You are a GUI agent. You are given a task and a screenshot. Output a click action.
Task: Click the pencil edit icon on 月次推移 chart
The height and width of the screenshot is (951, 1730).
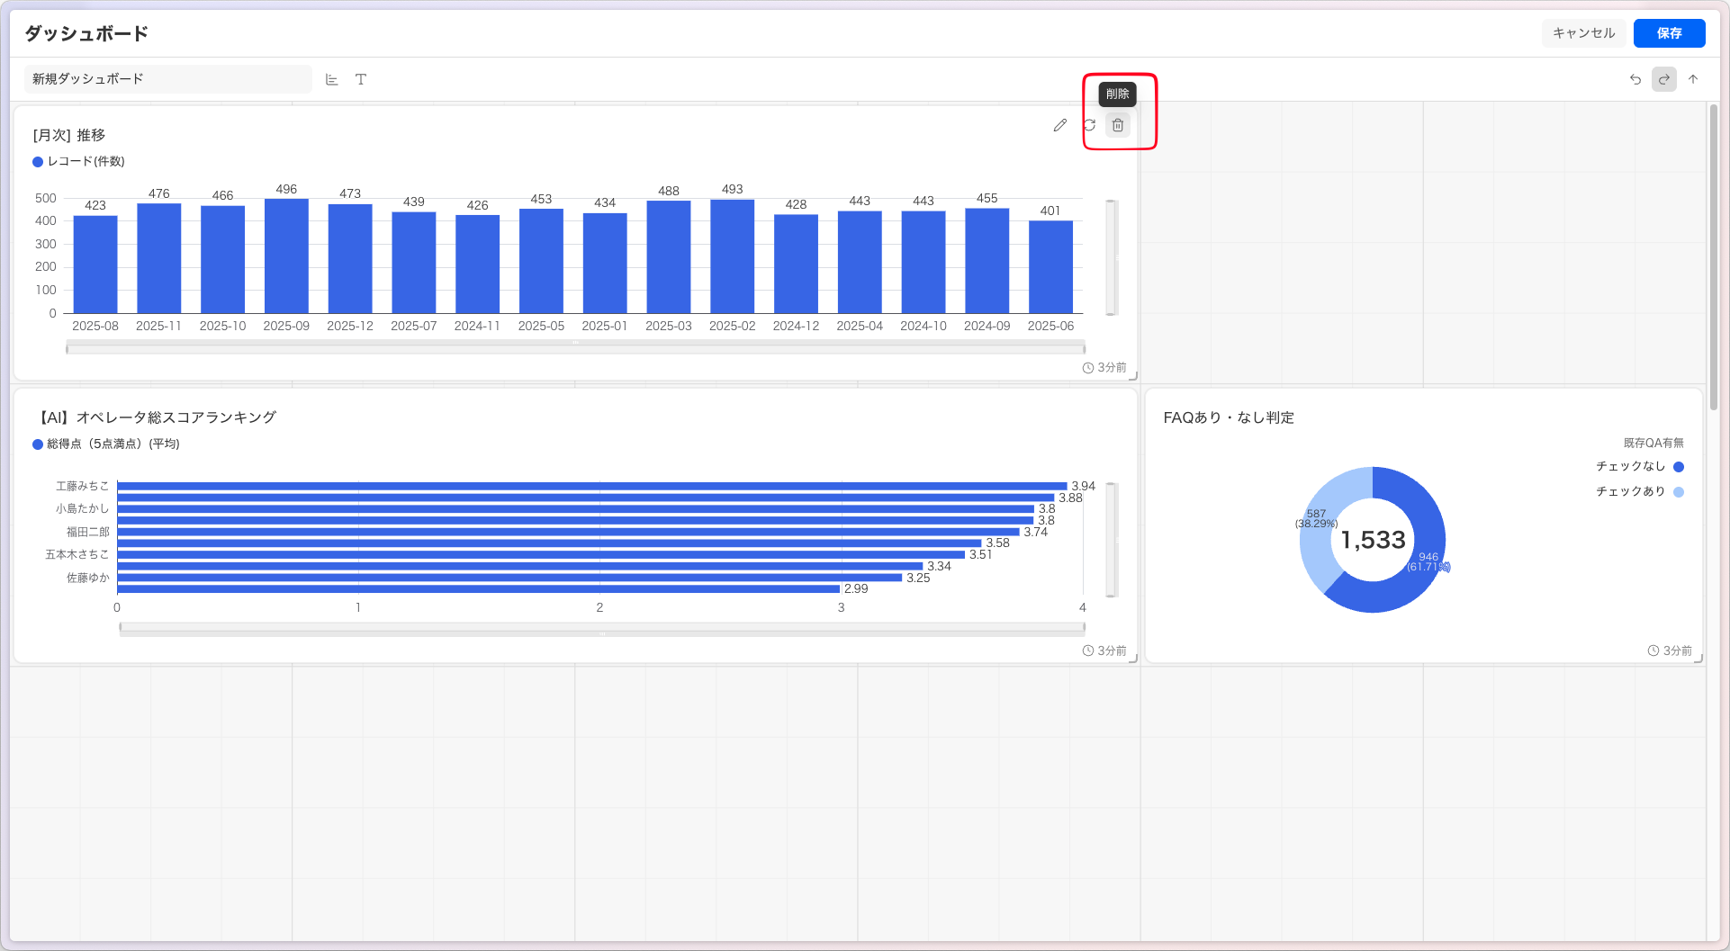point(1060,125)
